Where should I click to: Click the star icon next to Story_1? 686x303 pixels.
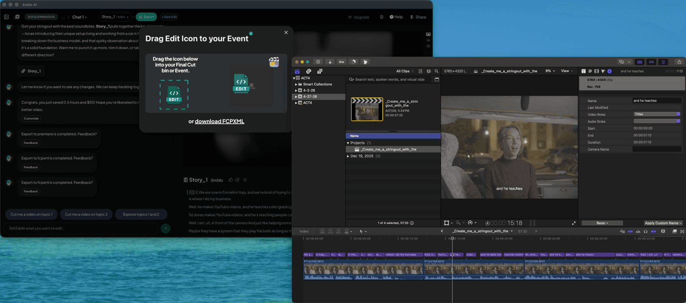[245, 180]
